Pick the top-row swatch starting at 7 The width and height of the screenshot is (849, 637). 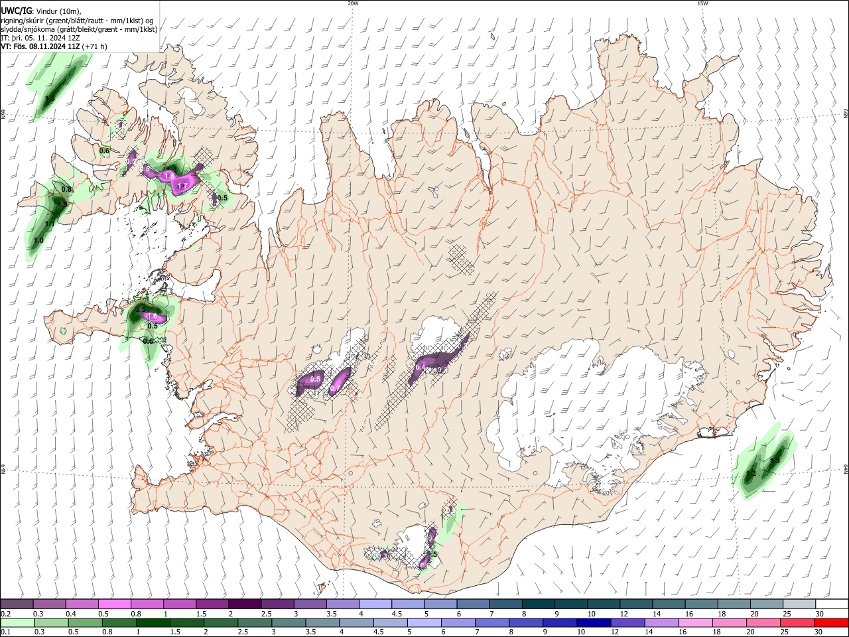(505, 604)
